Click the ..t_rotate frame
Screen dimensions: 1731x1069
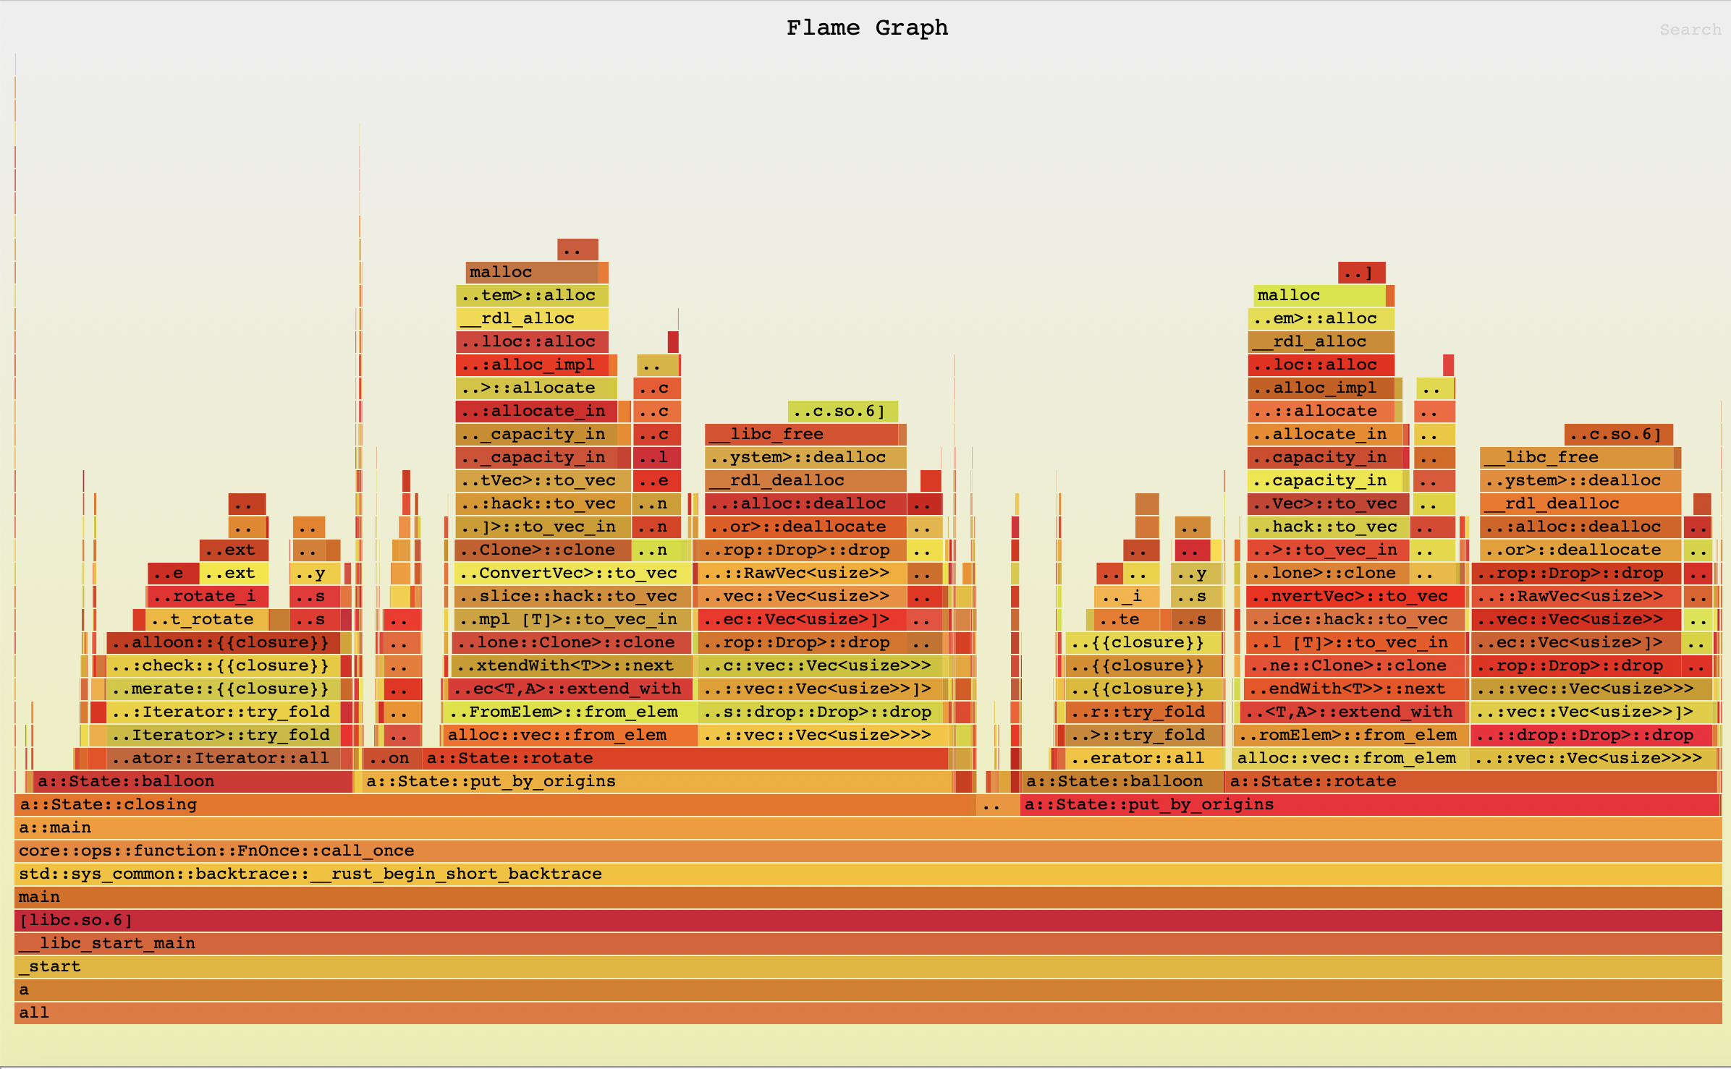click(206, 619)
